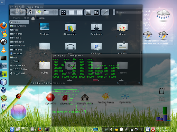Viewport: 177px width, 132px height.
Task: Switch Dolphin to Columns view mode
Action: coord(79,12)
